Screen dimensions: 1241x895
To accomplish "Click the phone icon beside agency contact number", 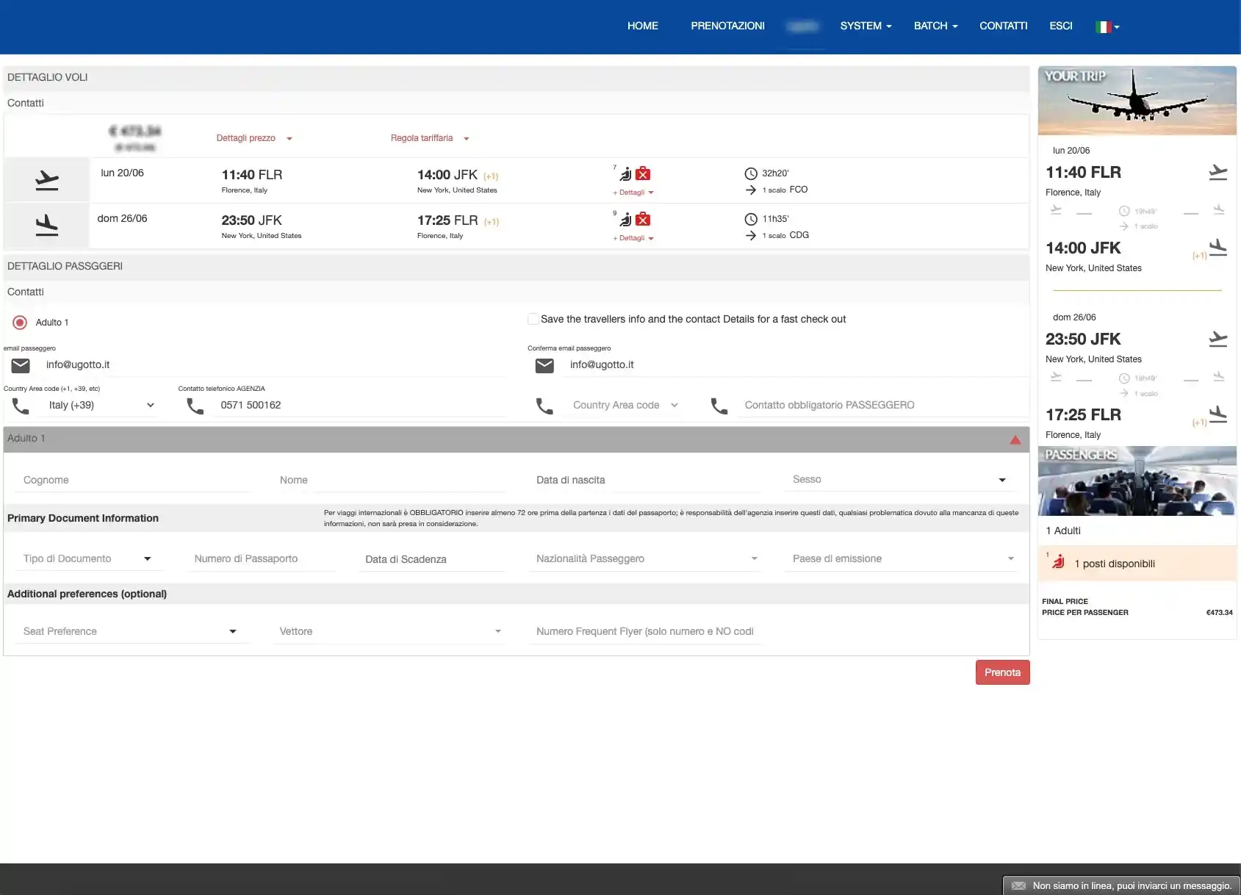I will [195, 406].
